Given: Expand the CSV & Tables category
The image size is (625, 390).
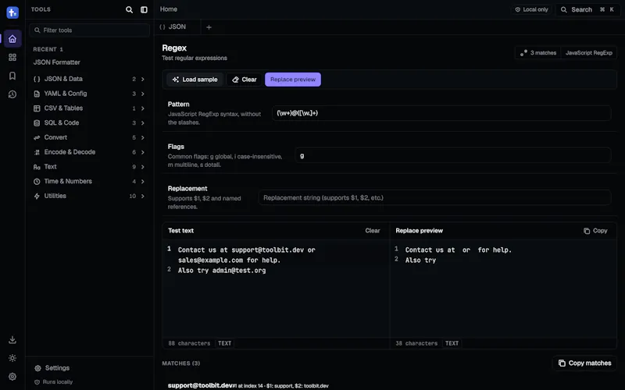Looking at the screenshot, I should [89, 108].
